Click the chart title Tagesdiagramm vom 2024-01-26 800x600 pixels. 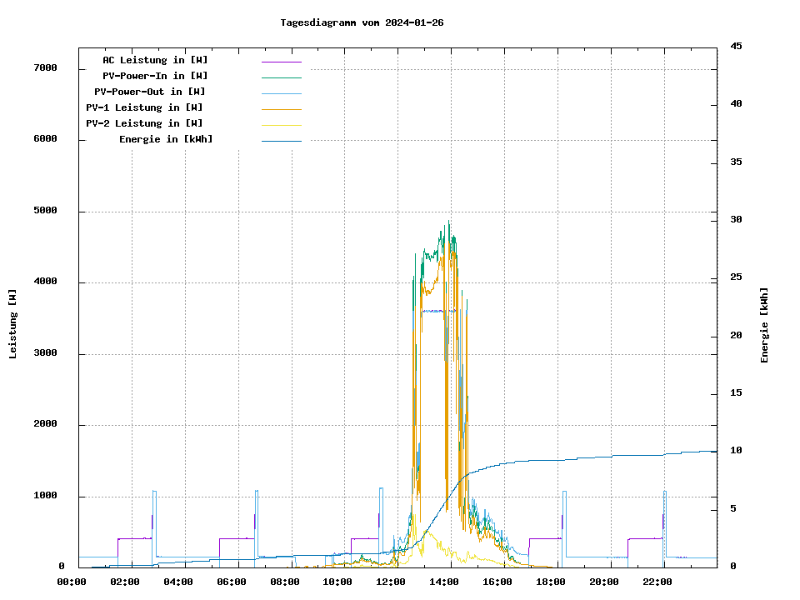pos(362,22)
